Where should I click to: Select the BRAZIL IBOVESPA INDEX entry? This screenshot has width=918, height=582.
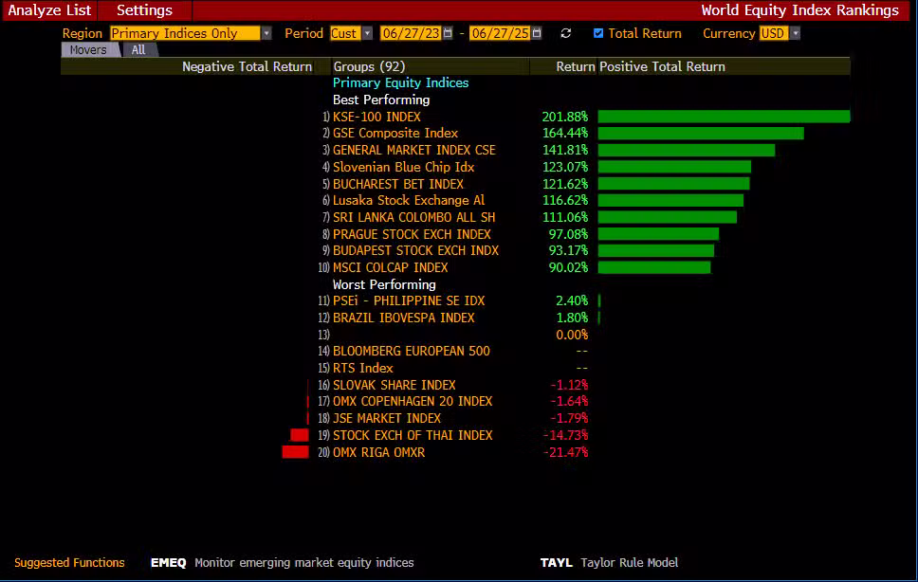[x=403, y=318]
